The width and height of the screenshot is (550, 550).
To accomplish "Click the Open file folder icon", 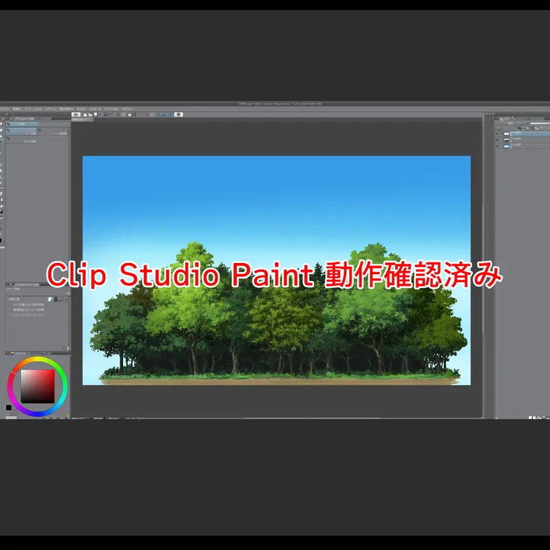I will [90, 115].
